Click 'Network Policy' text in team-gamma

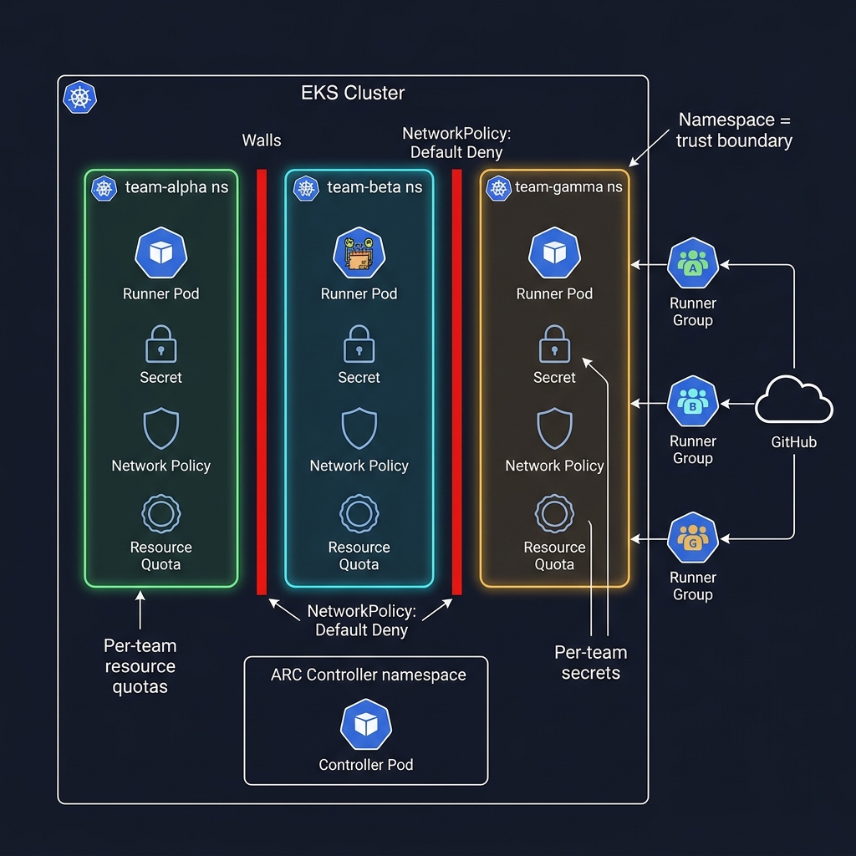(555, 466)
